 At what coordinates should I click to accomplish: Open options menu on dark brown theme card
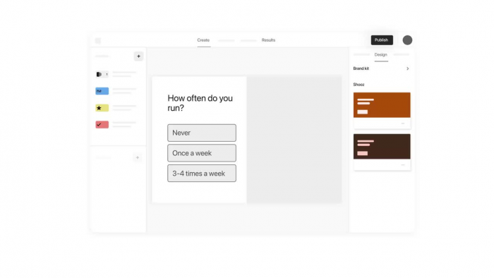(403, 165)
